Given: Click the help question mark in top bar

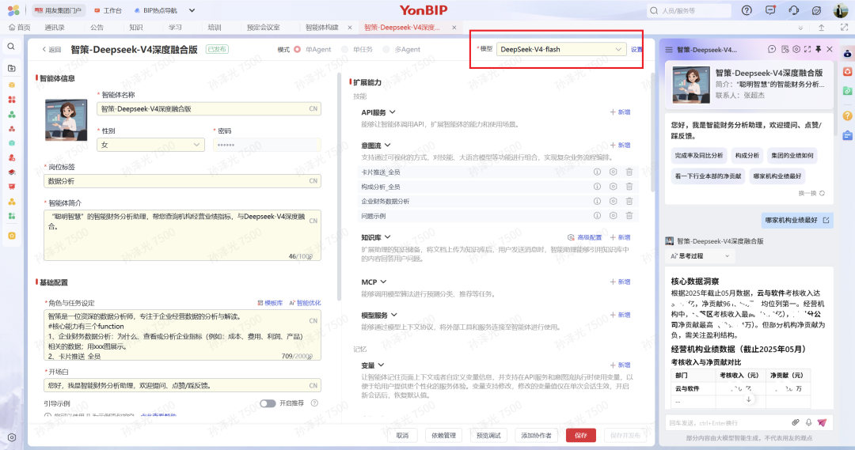Looking at the screenshot, I should click(747, 10).
